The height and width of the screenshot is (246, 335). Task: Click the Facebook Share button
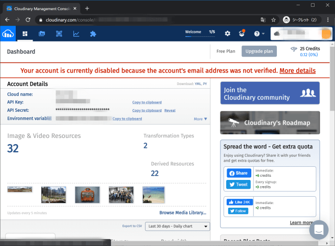(x=239, y=173)
